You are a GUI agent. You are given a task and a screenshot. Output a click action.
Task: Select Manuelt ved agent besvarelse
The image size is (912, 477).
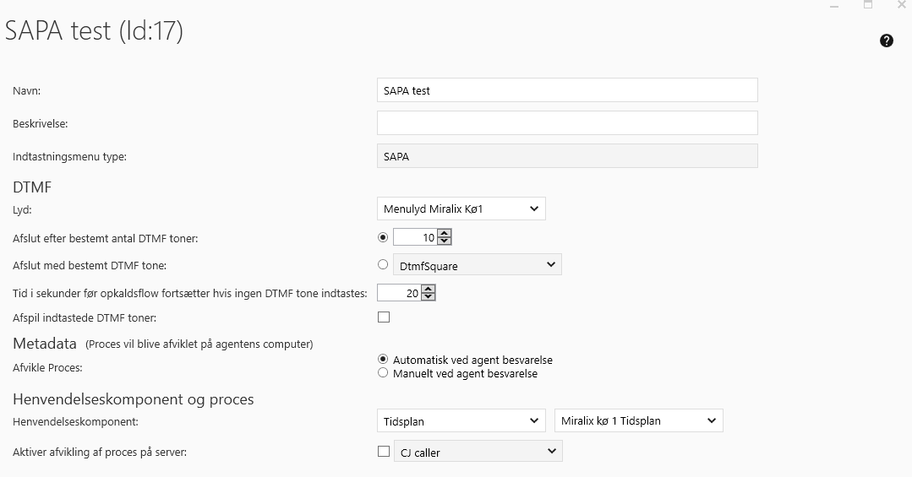[383, 372]
